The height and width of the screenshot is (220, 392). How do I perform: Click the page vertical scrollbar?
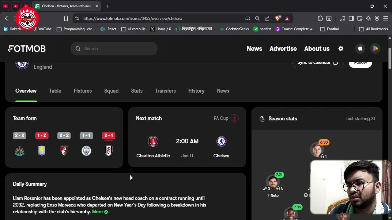coord(390,58)
